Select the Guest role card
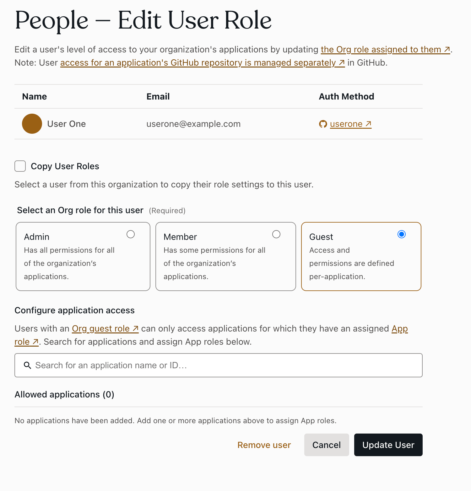 361,256
